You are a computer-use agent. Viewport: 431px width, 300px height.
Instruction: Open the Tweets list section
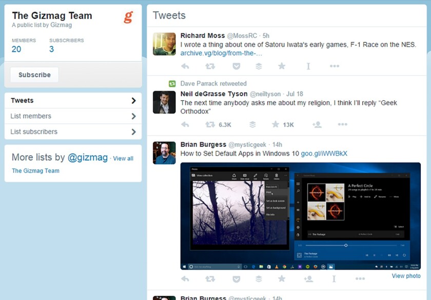pyautogui.click(x=73, y=100)
